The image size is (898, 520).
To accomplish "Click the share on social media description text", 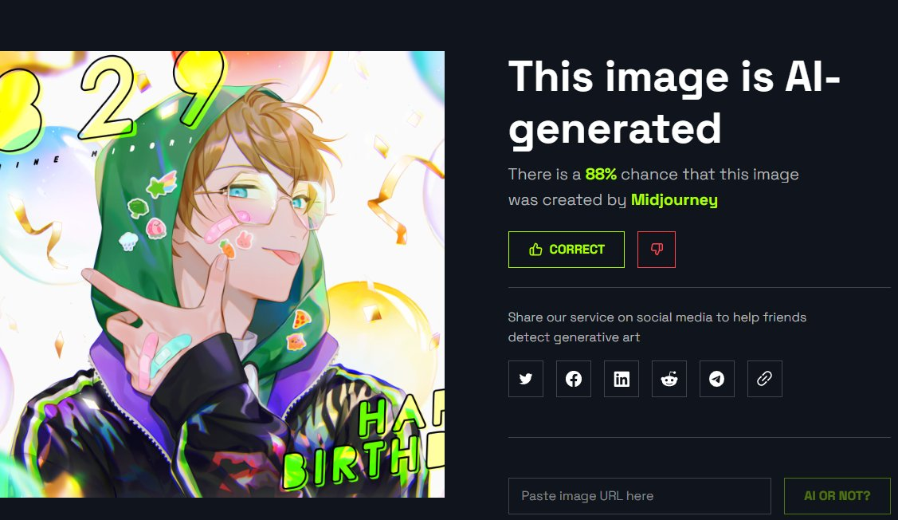I will pos(657,327).
